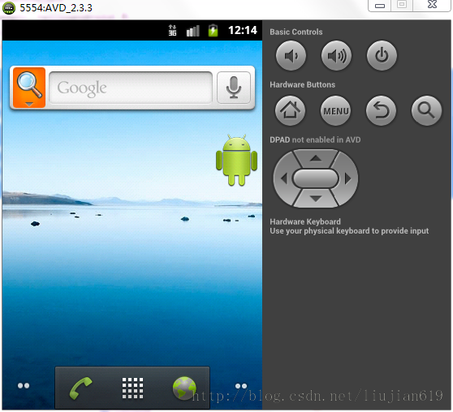Open the Phone dialer icon

80,388
